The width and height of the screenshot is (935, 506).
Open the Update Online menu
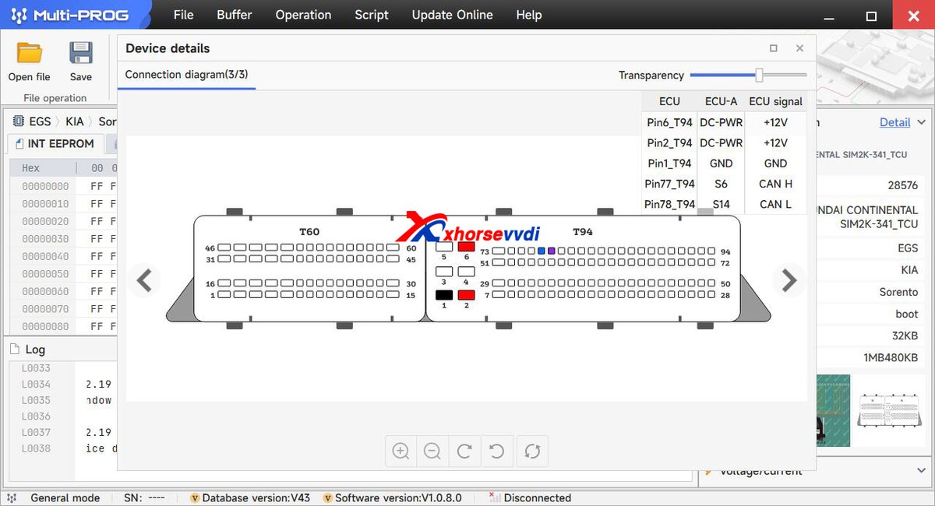pos(452,15)
